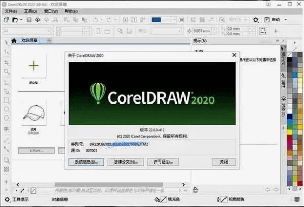Screen dimensions: 304x207
Task: Add a new document tab with plus
Action: pyautogui.click(x=49, y=40)
